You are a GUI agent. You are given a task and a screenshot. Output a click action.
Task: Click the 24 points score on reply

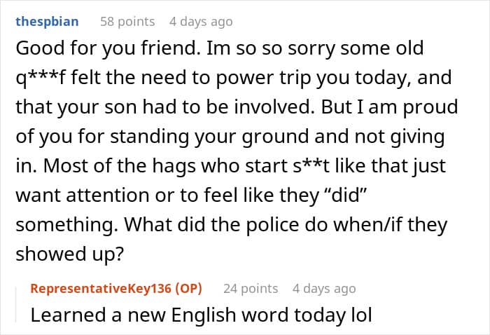tap(251, 288)
